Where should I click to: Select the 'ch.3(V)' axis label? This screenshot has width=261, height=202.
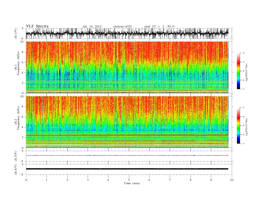pos(16,156)
